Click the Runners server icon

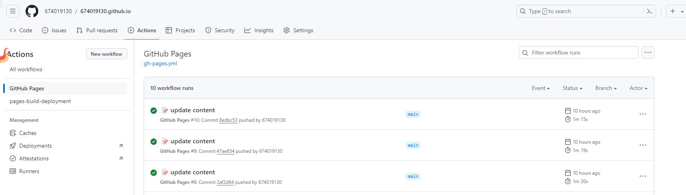[13, 171]
